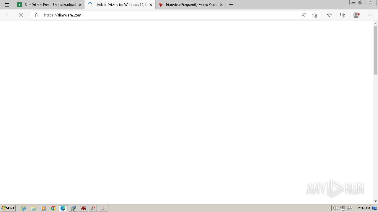The width and height of the screenshot is (378, 212).
Task: Open Windows Media Player taskbar icon
Action: pyautogui.click(x=43, y=208)
